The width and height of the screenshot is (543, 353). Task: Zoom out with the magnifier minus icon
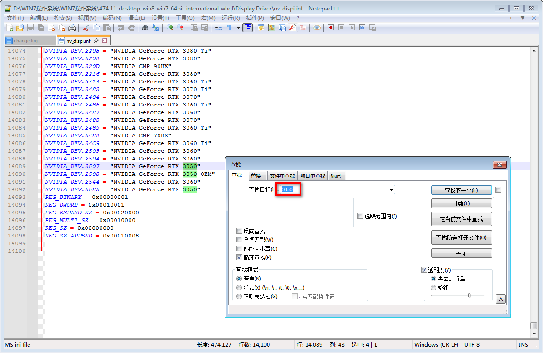[x=180, y=28]
